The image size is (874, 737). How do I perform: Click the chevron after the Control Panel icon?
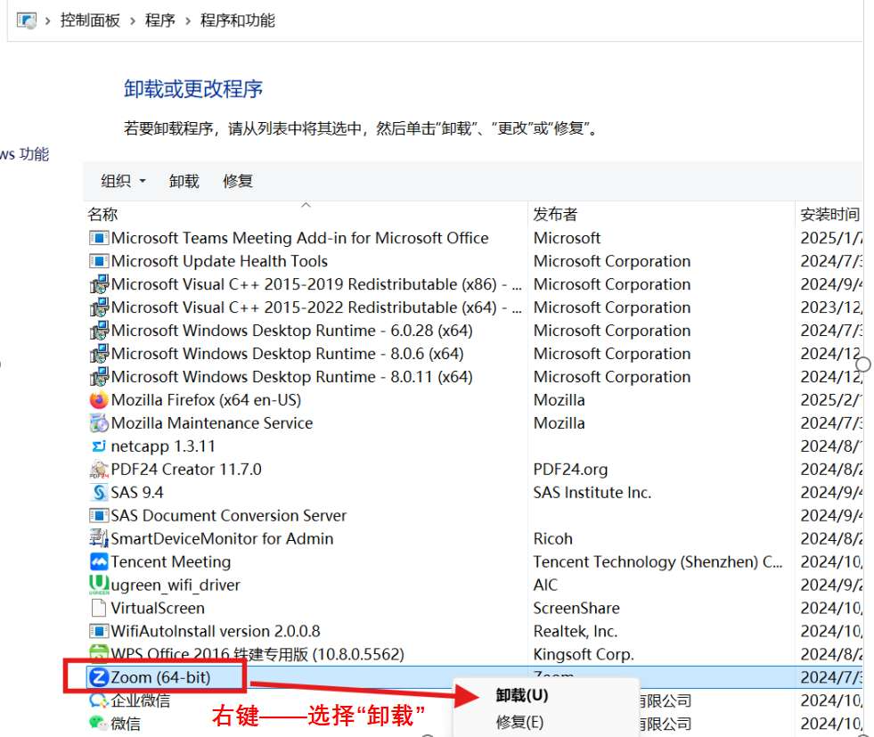[x=48, y=21]
